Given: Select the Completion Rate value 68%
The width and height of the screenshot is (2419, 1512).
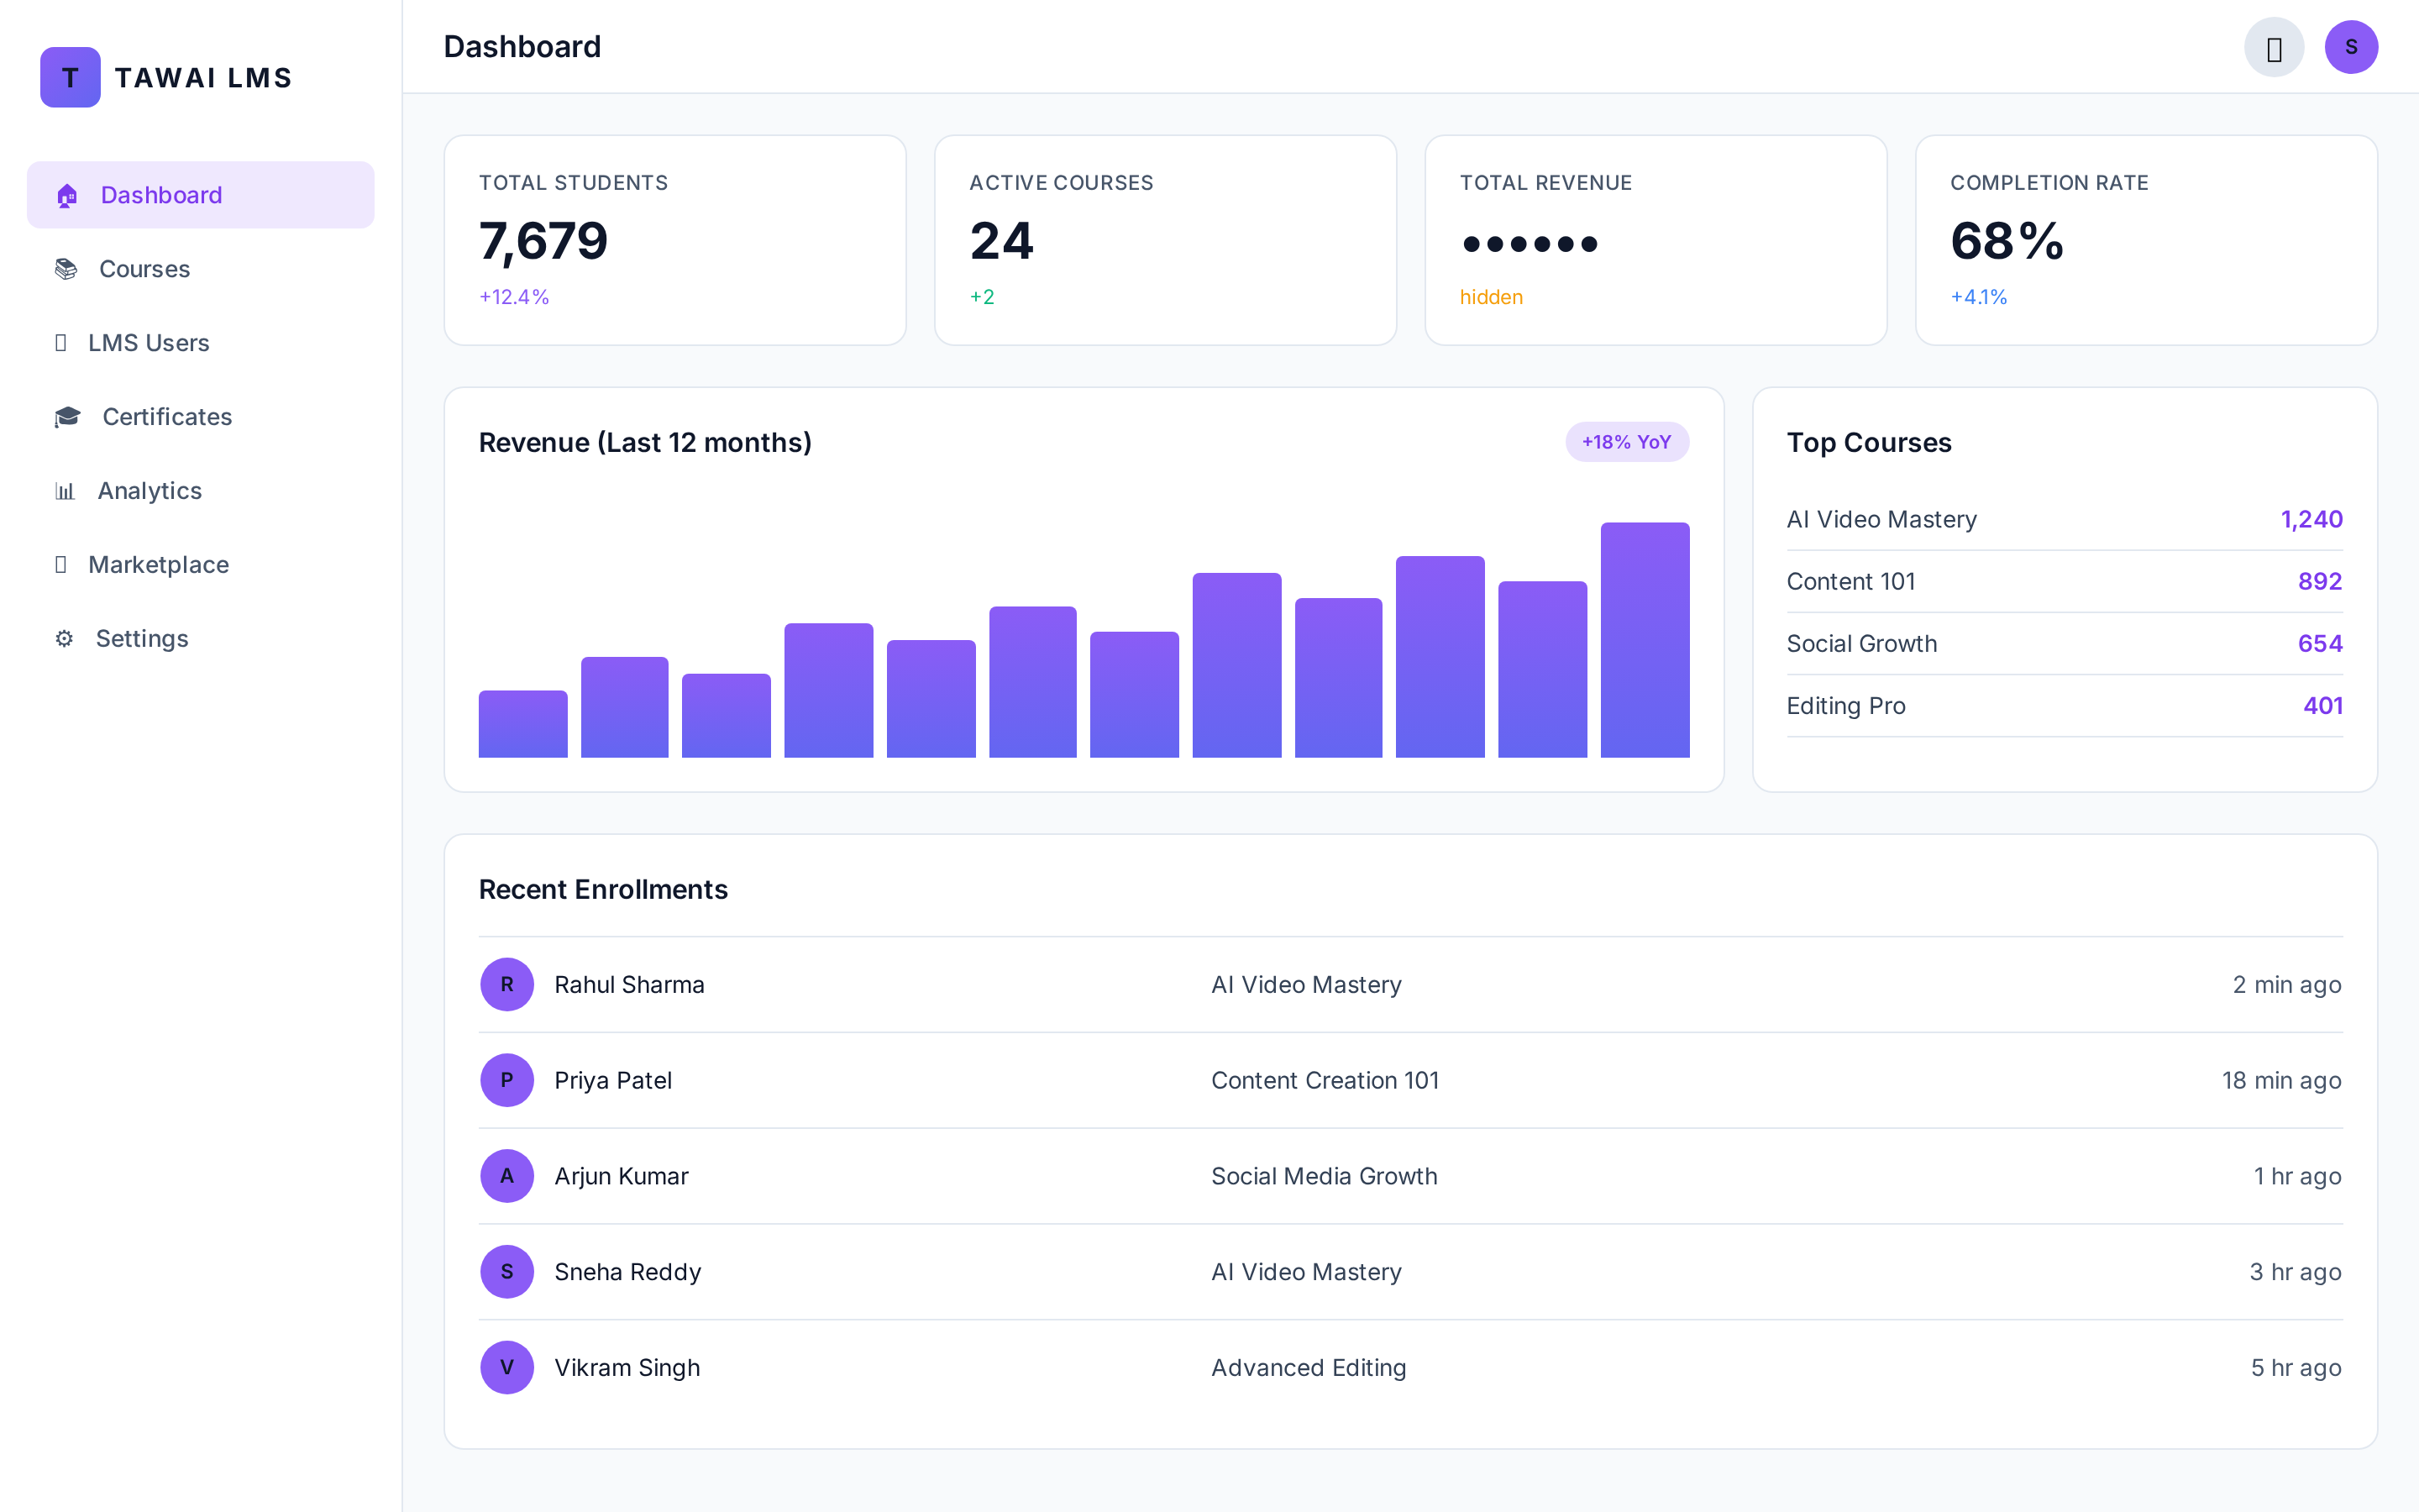Looking at the screenshot, I should pos(2006,242).
